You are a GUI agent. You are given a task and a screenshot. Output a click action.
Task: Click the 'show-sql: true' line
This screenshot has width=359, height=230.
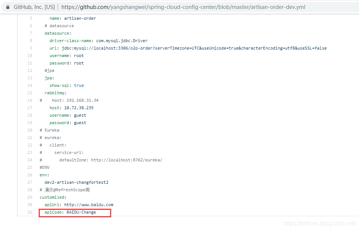tap(67, 85)
